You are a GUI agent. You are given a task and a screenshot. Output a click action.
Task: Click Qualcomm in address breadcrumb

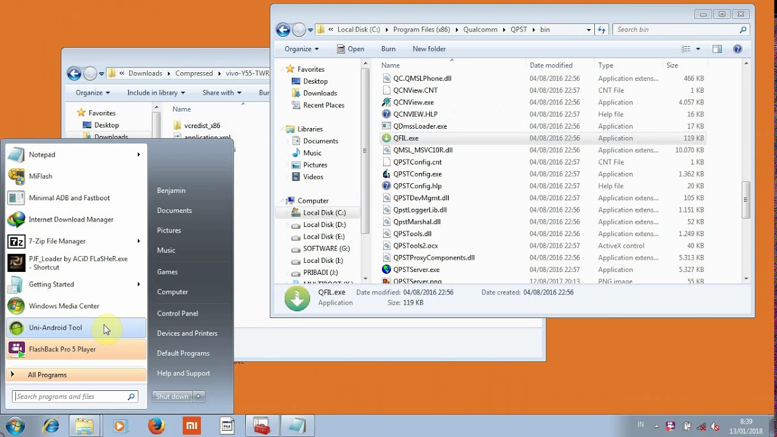480,30
